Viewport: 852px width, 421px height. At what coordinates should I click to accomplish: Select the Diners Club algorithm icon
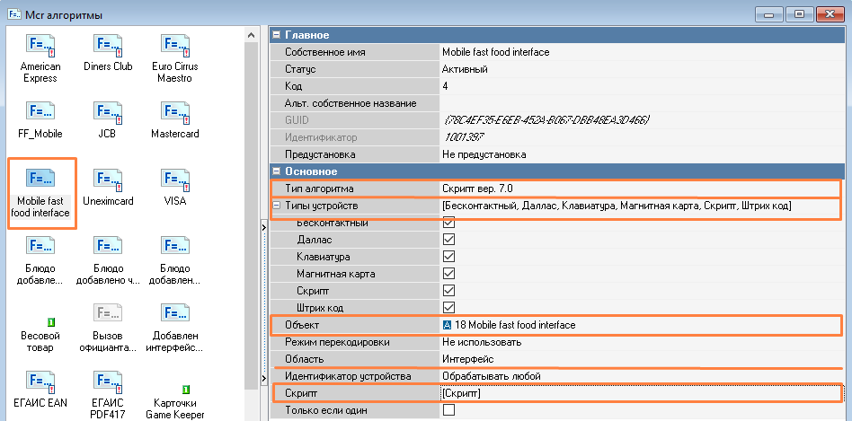click(108, 48)
